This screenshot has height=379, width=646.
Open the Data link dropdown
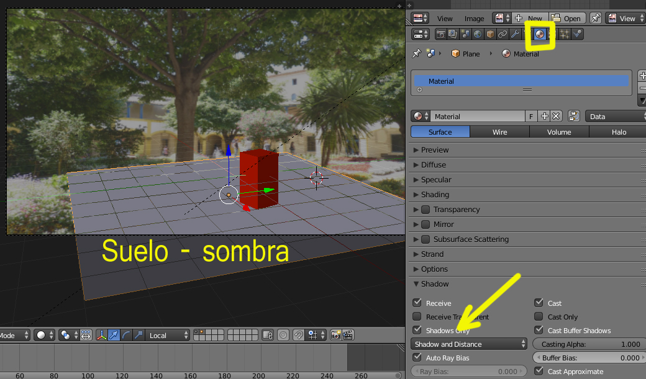[x=616, y=116]
